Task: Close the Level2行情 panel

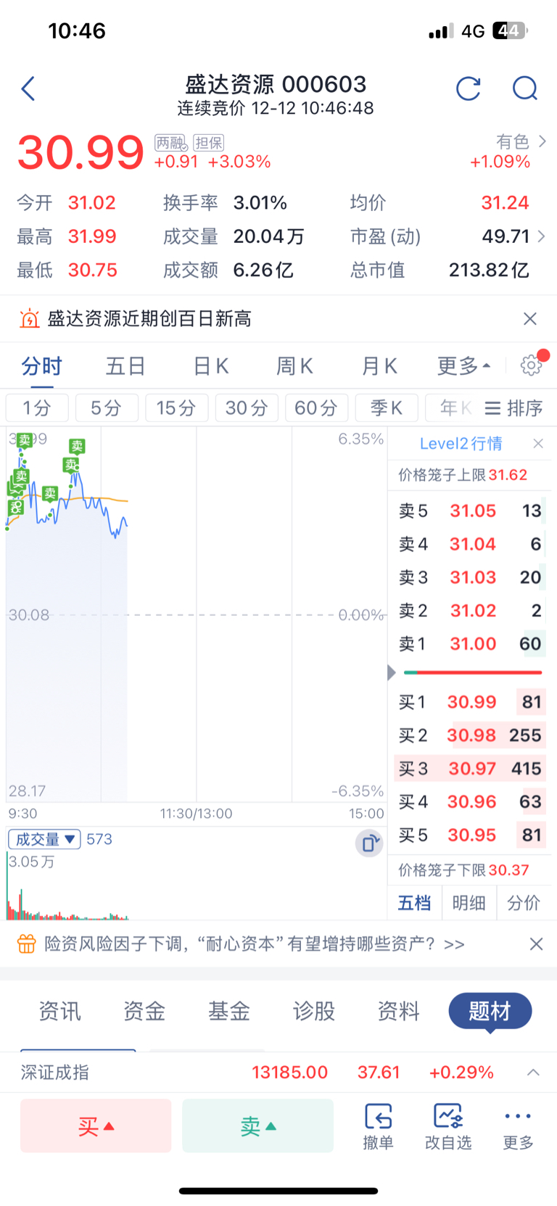Action: click(538, 443)
